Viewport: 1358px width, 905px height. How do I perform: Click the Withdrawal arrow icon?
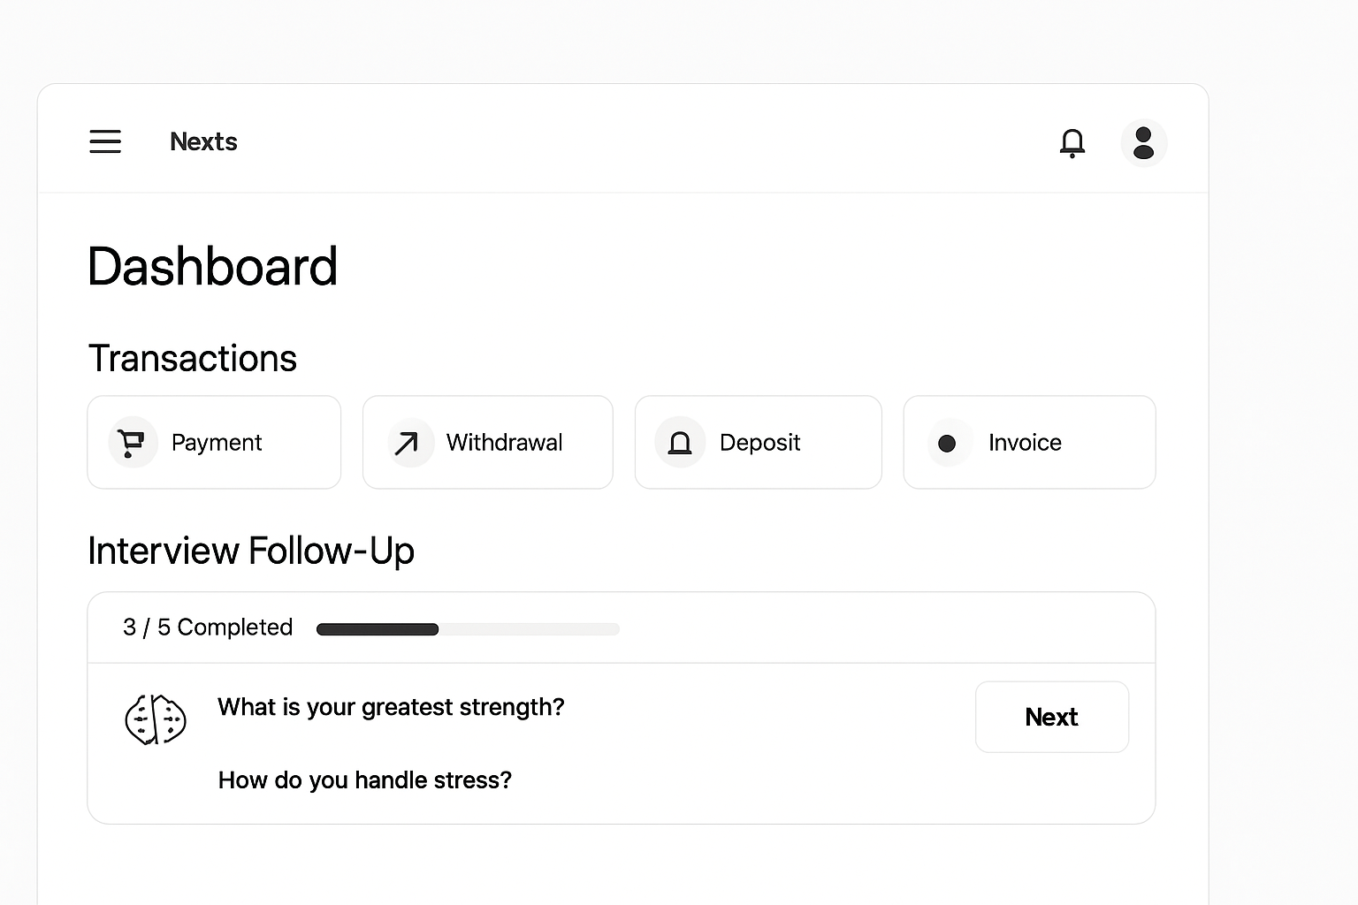(407, 443)
